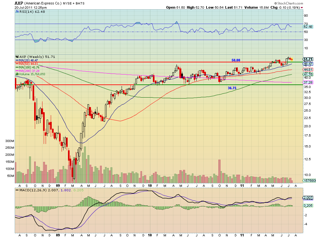Click the 30 level on the RSI axis
The height and width of the screenshot is (238, 316).
[x=306, y=40]
